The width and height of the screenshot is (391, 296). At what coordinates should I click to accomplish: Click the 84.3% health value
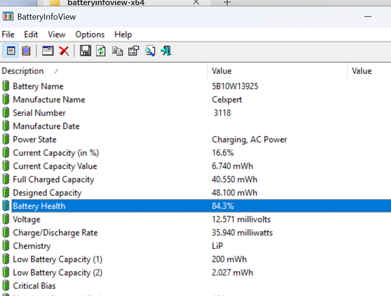[x=223, y=206]
